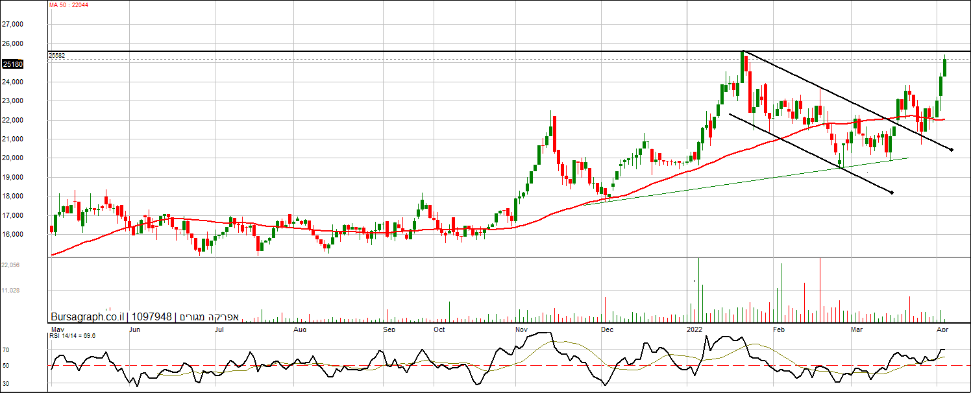Select the lower channel line's right endpoint marker
This screenshot has height=393, width=971.
(x=892, y=193)
